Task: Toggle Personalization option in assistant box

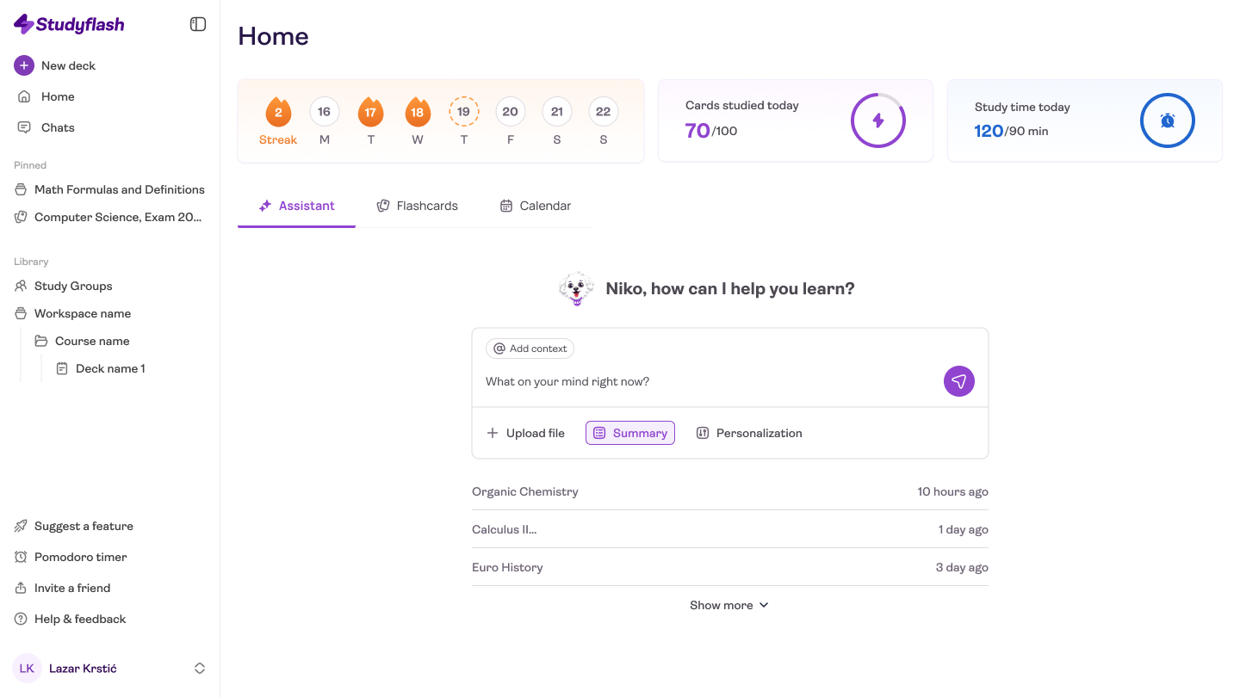Action: [748, 433]
